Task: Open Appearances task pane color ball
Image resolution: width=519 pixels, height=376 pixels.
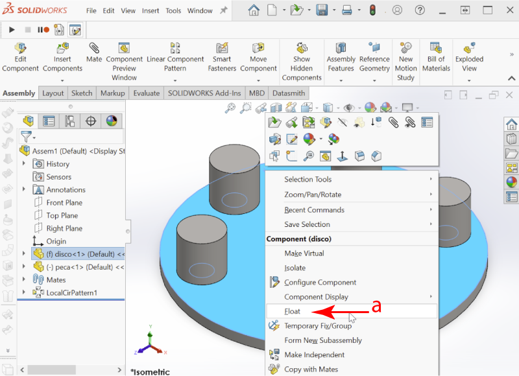Action: point(511,182)
